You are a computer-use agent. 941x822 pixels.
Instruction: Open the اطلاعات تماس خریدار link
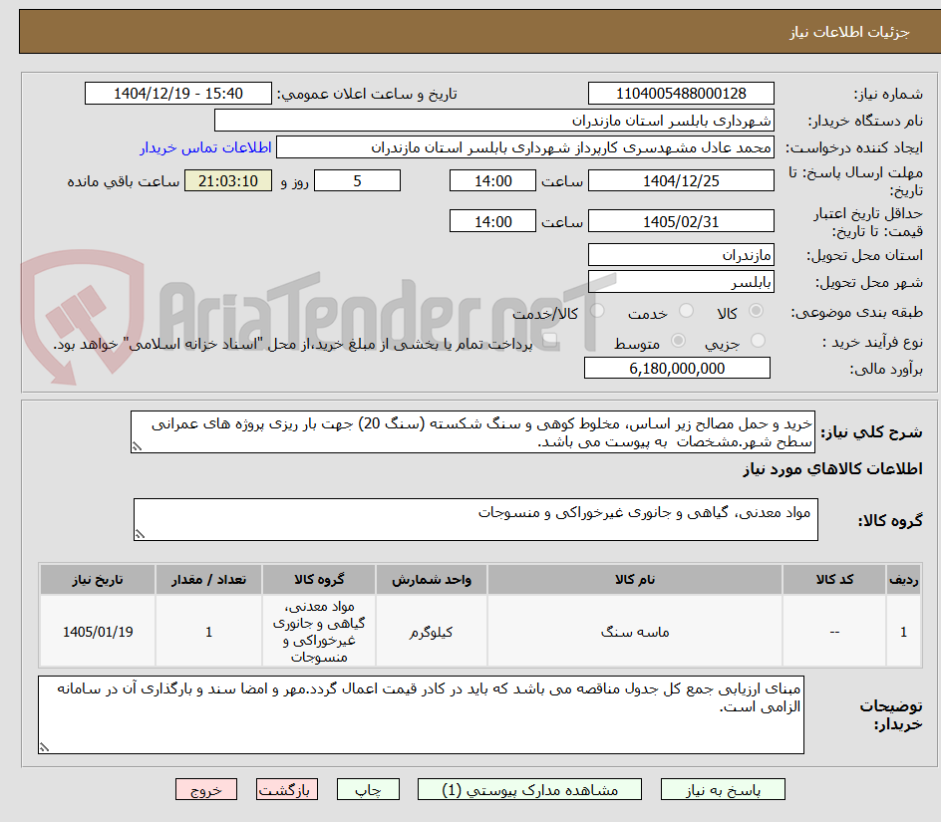205,147
